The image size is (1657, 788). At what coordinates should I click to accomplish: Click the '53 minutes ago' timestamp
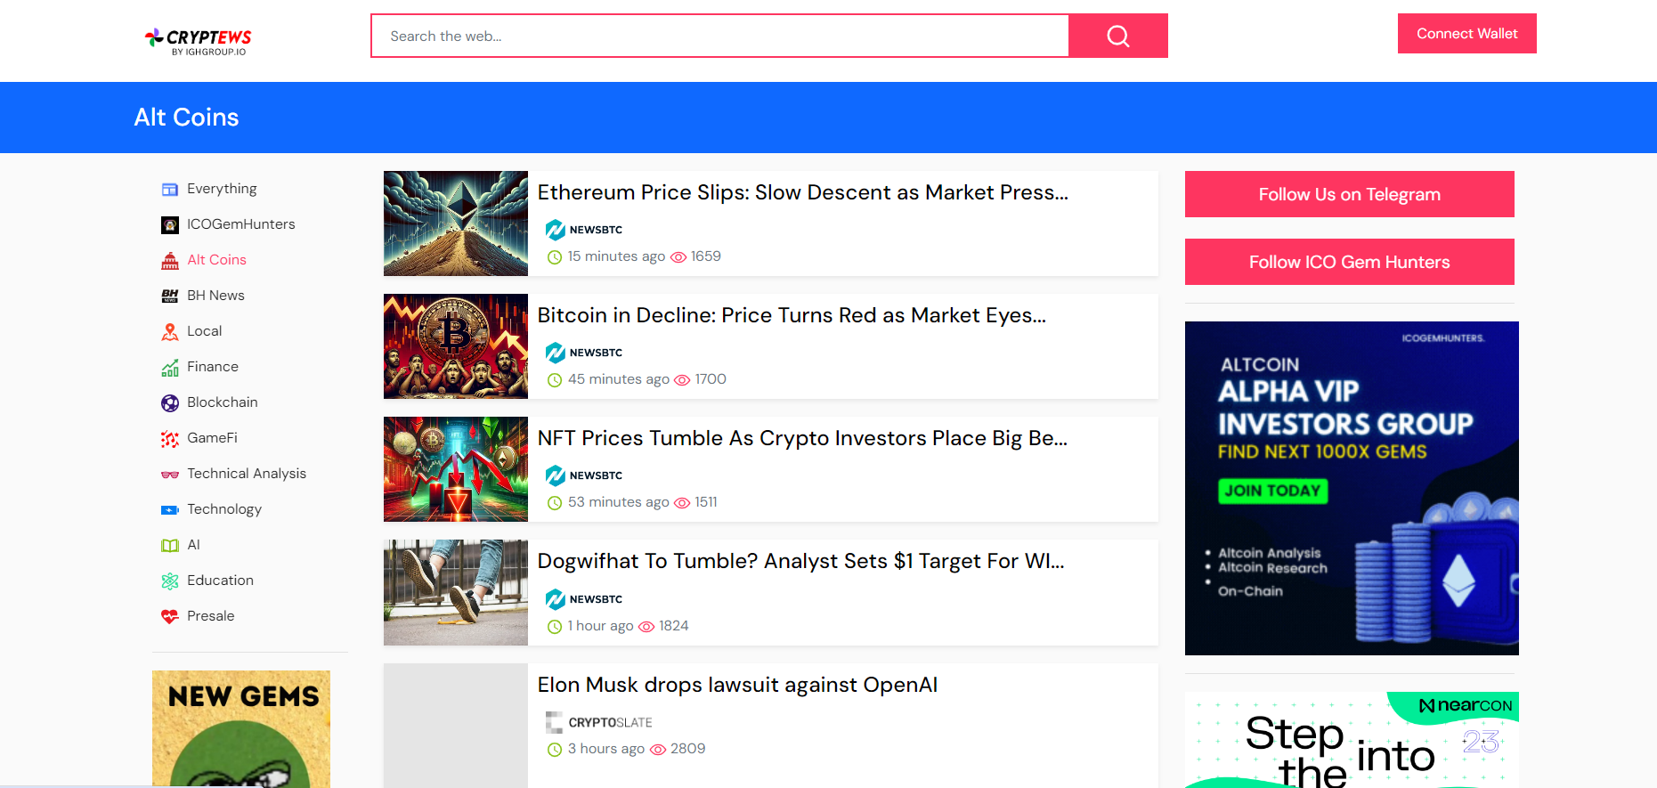[x=619, y=502]
